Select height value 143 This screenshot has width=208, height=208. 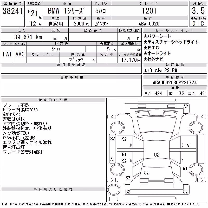pos(201,93)
